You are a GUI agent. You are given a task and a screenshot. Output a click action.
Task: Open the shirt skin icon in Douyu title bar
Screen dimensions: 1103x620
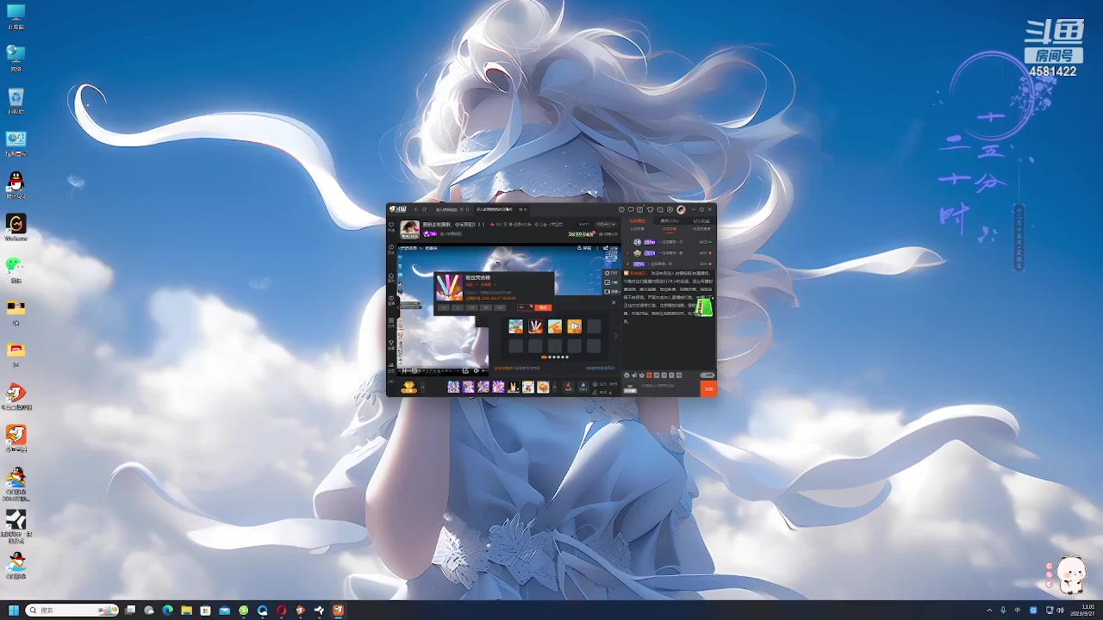[x=650, y=209]
